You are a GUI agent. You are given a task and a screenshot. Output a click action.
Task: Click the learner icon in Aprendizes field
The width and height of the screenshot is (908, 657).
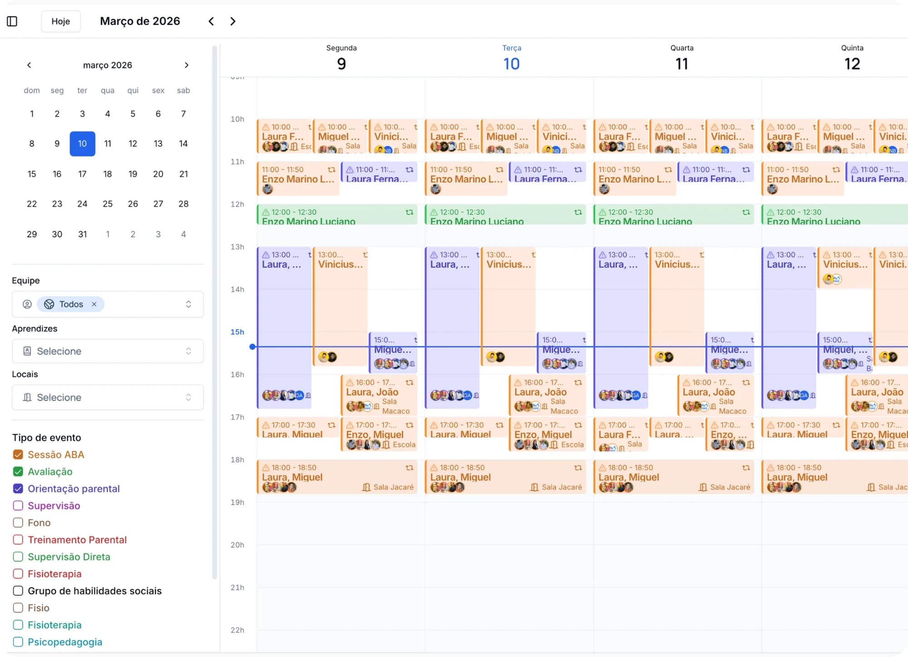point(27,351)
